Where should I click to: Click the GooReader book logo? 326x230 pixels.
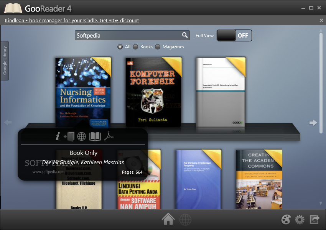click(13, 8)
